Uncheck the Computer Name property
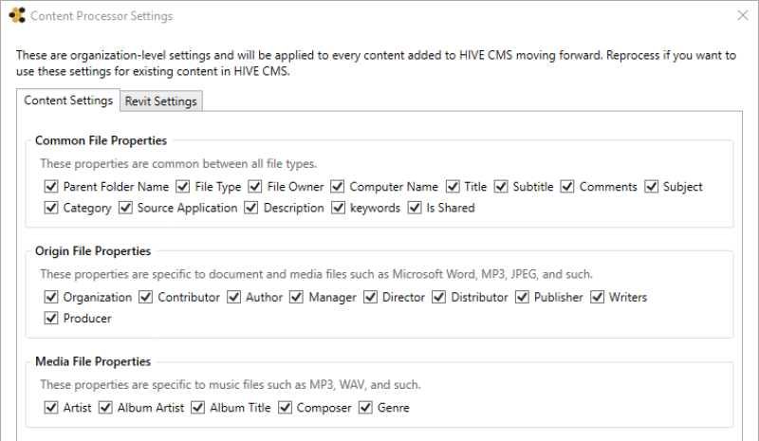 [x=338, y=187]
